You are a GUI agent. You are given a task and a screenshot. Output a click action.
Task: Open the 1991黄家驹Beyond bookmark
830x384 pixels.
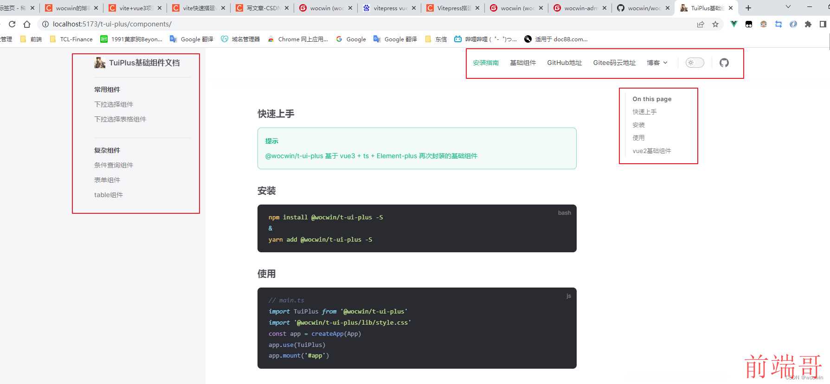click(132, 39)
